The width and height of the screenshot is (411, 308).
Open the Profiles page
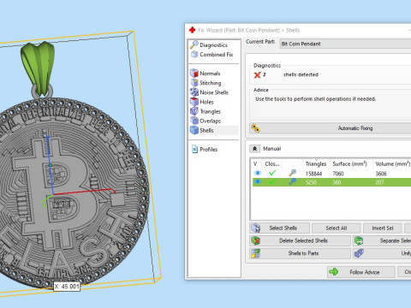click(205, 149)
